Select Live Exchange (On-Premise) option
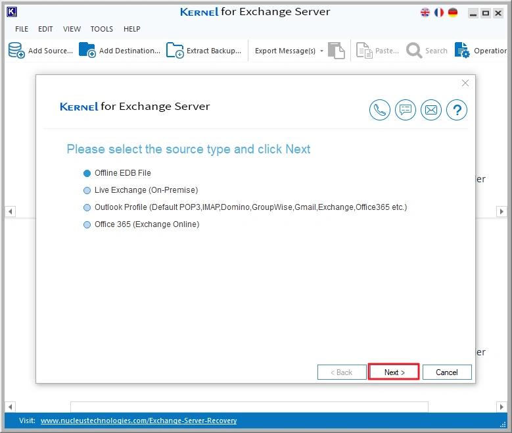Image resolution: width=512 pixels, height=433 pixels. point(141,190)
